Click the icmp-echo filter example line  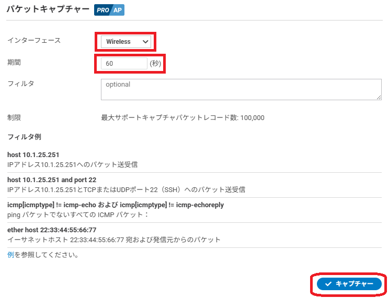(x=115, y=205)
